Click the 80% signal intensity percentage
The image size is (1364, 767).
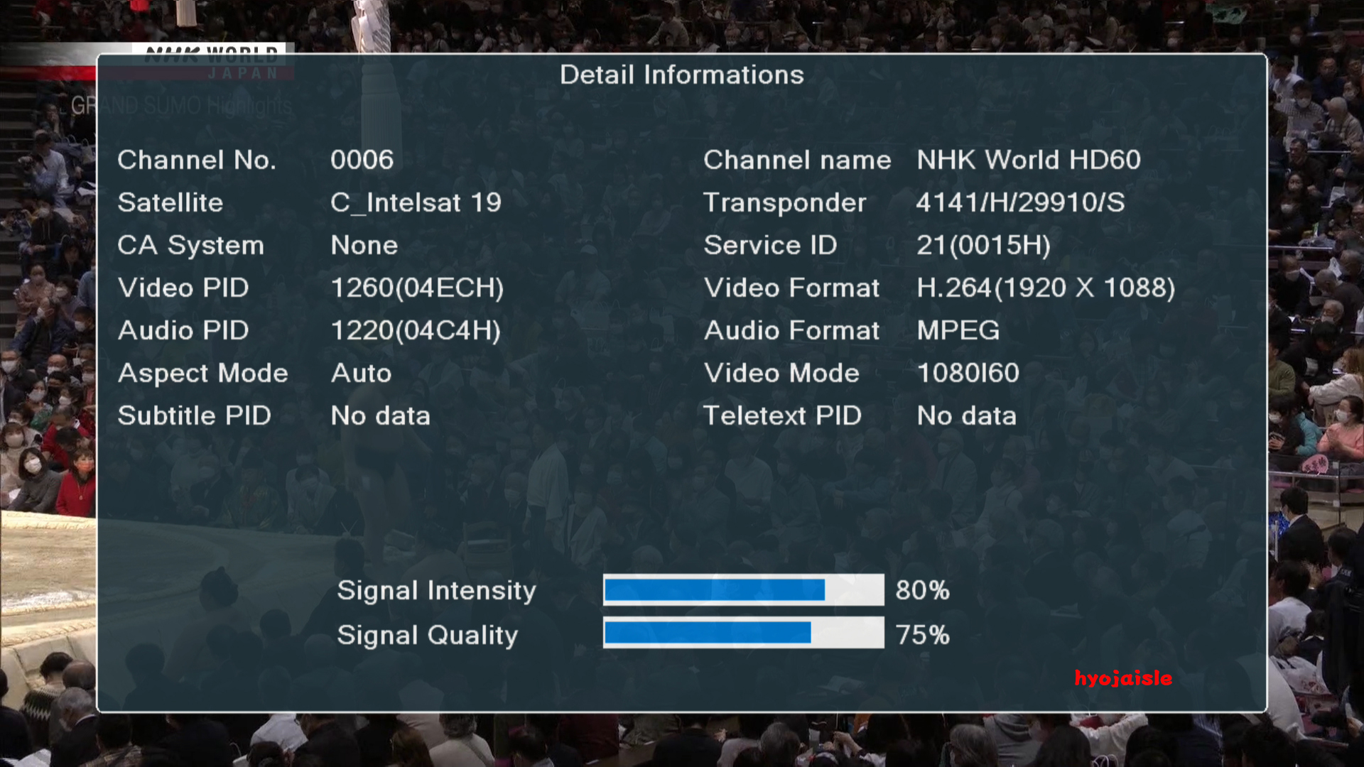922,590
